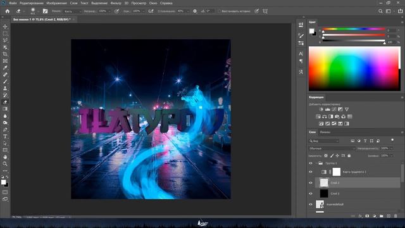The width and height of the screenshot is (405, 228).
Task: Add Hue/Saturation adjustment
Action: point(318,117)
